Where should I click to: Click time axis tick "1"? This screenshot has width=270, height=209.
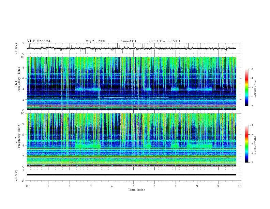tap(48, 186)
